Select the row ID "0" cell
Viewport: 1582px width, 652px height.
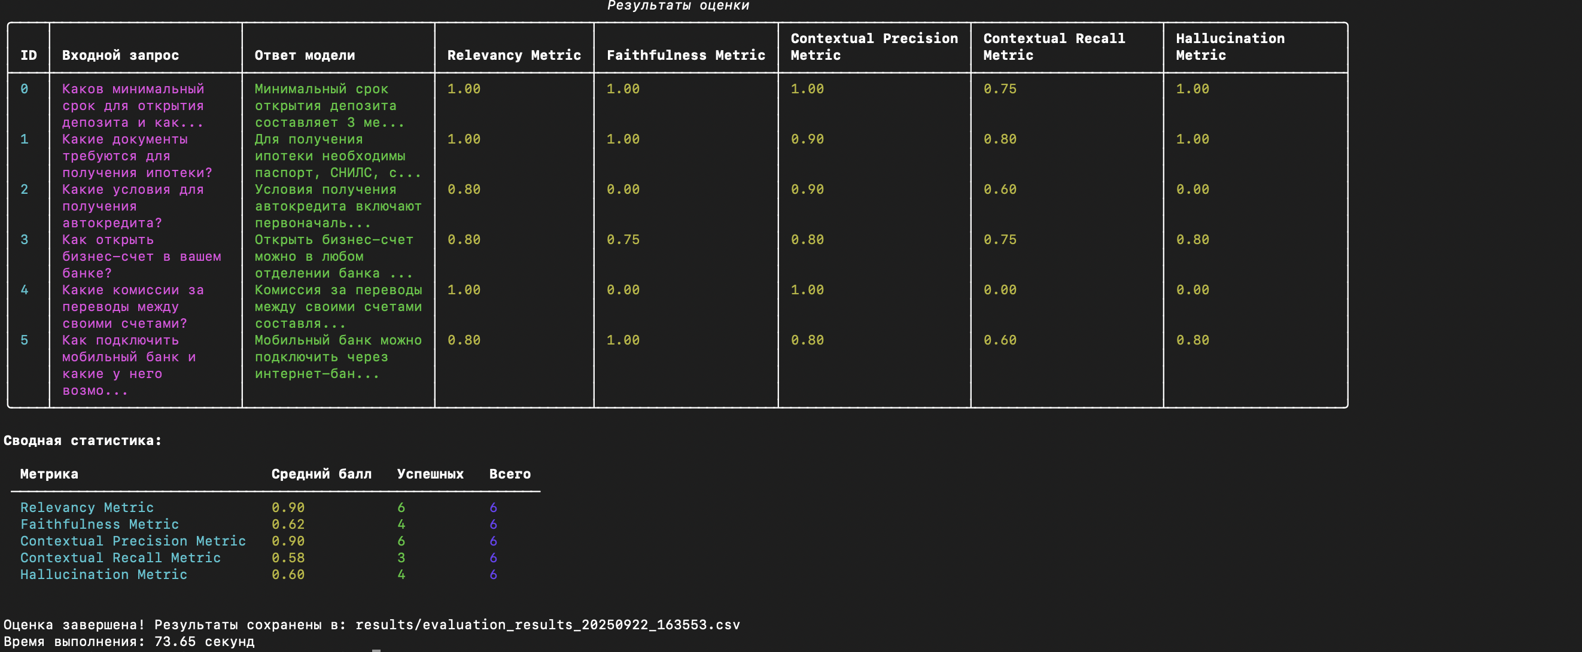click(24, 89)
